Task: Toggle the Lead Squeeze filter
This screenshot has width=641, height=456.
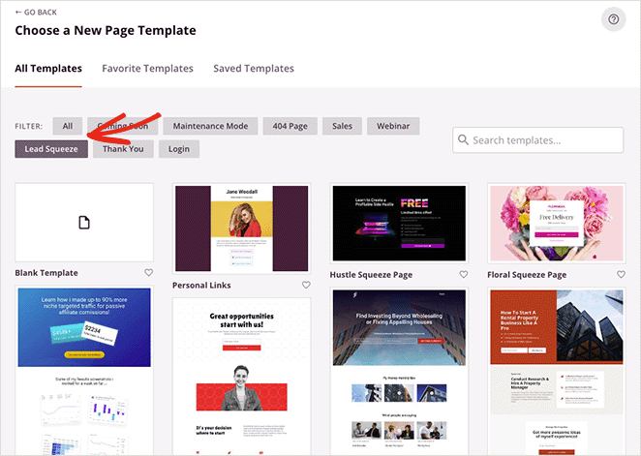Action: pyautogui.click(x=51, y=149)
